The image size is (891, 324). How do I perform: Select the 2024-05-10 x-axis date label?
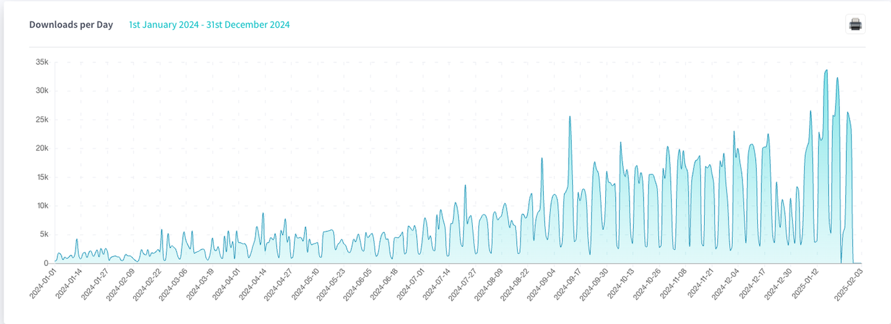(x=307, y=284)
